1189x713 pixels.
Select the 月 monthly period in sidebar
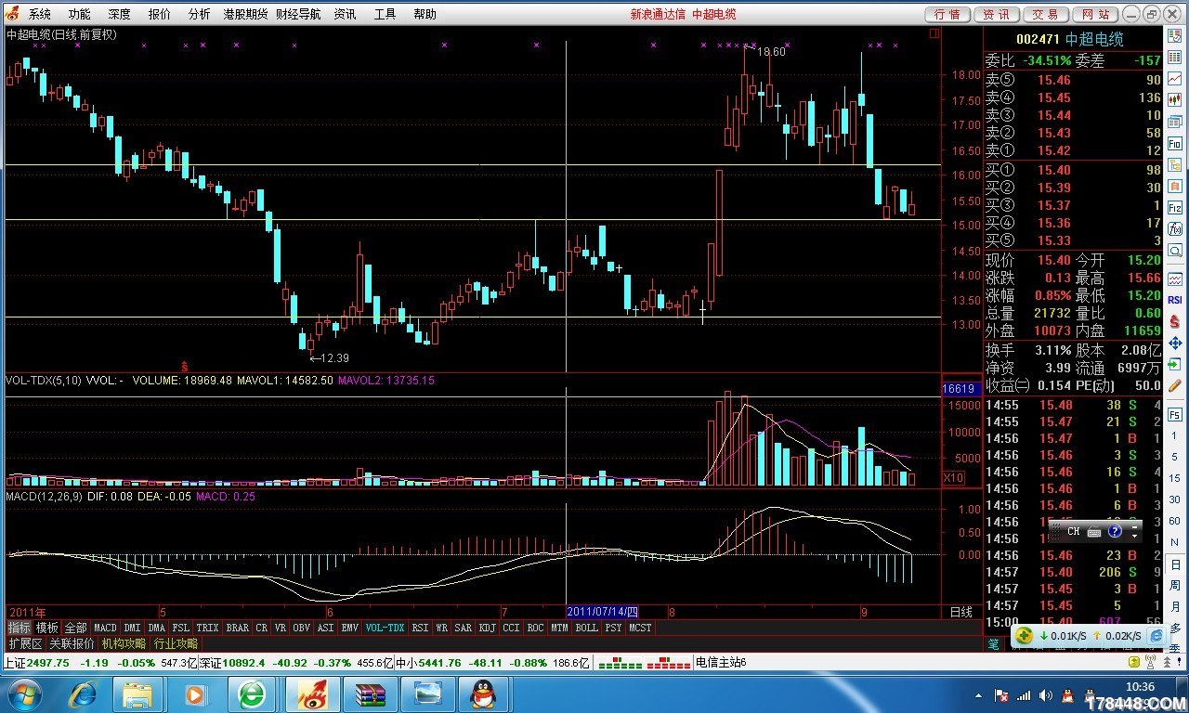click(x=1175, y=605)
